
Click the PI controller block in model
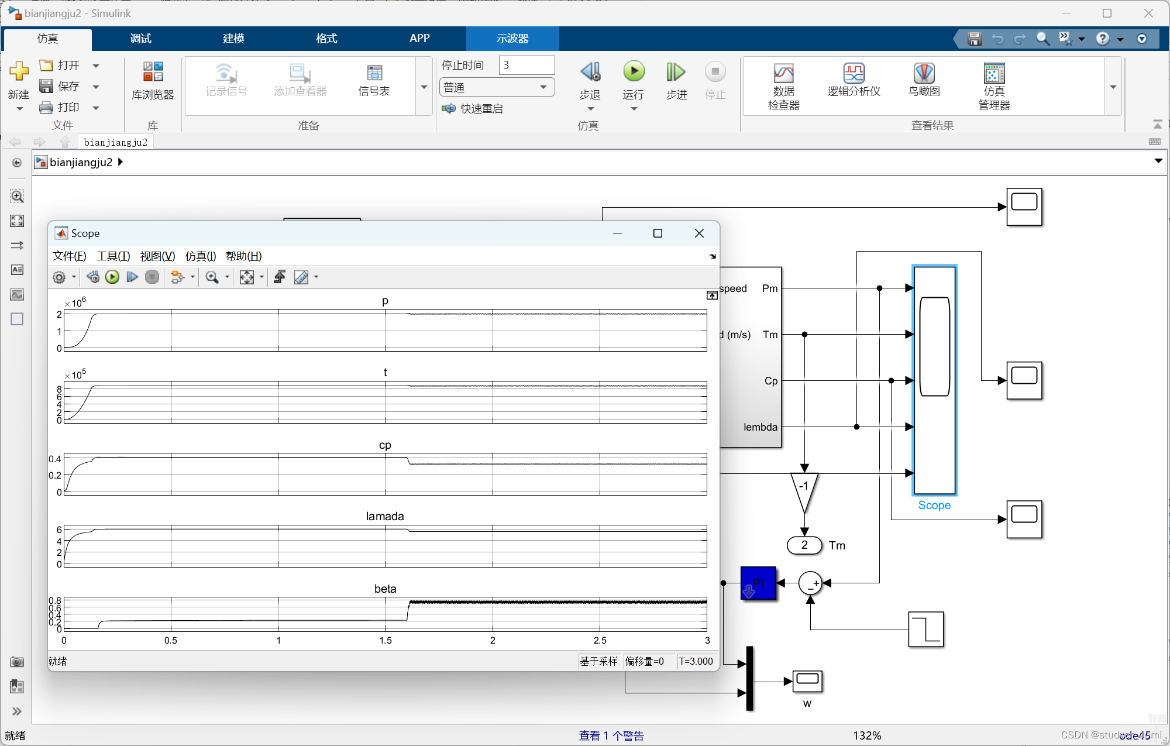(758, 583)
